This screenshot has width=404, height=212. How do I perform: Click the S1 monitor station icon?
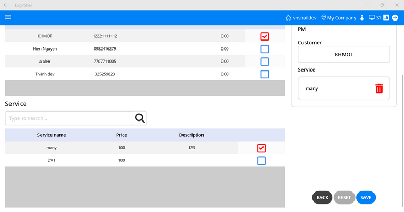tap(372, 18)
